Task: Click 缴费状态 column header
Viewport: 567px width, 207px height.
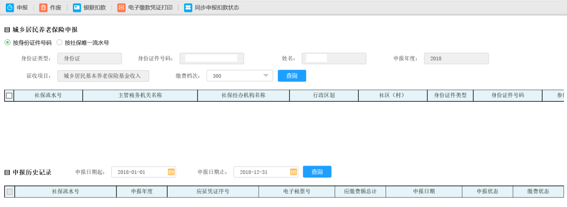Action: [538, 191]
